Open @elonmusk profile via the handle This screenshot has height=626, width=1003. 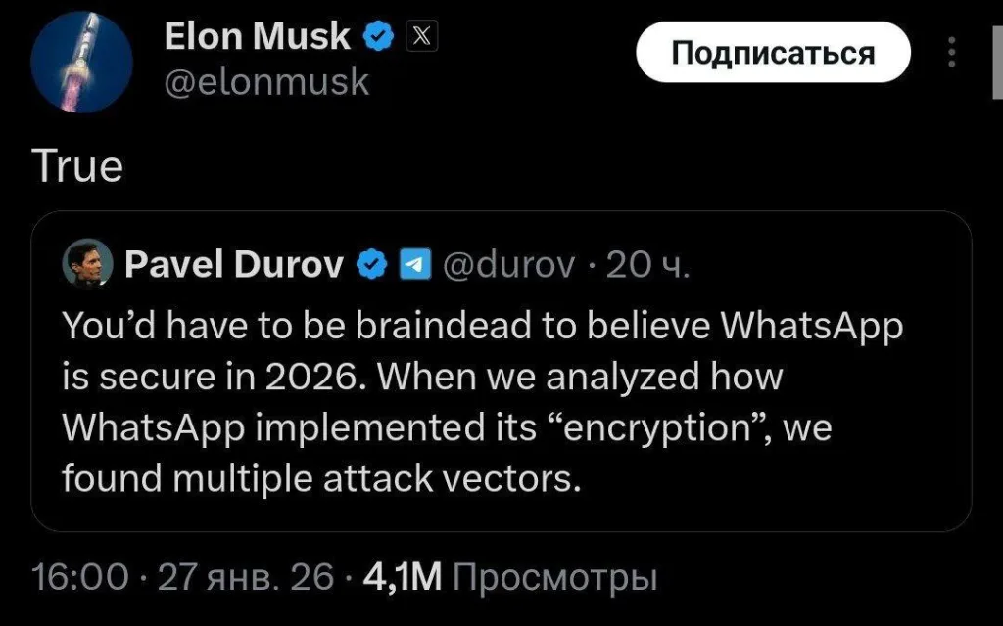click(x=266, y=82)
